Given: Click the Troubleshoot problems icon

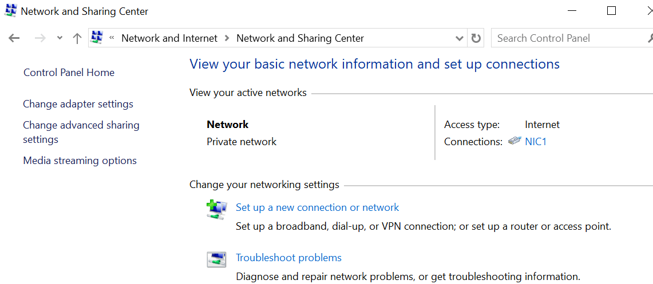Looking at the screenshot, I should click(217, 259).
